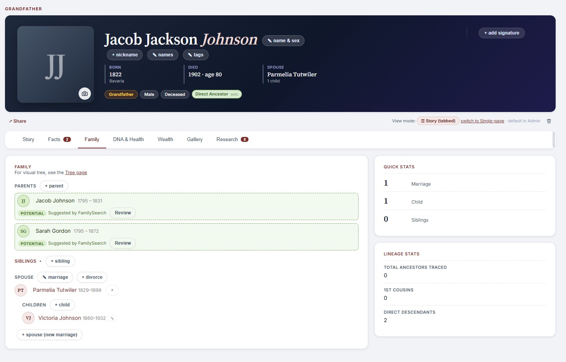Open the Research tab

click(232, 140)
